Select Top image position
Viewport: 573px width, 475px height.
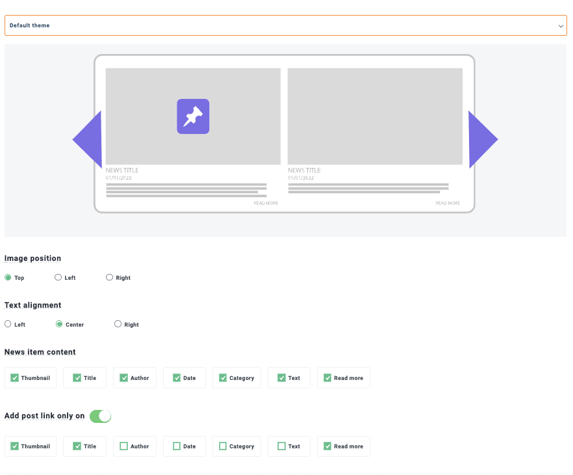[8, 277]
